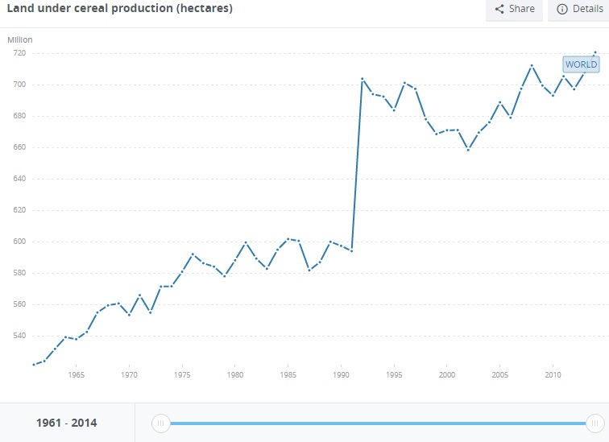Select the 2002 low data point near 658
609x442 pixels.
point(468,150)
